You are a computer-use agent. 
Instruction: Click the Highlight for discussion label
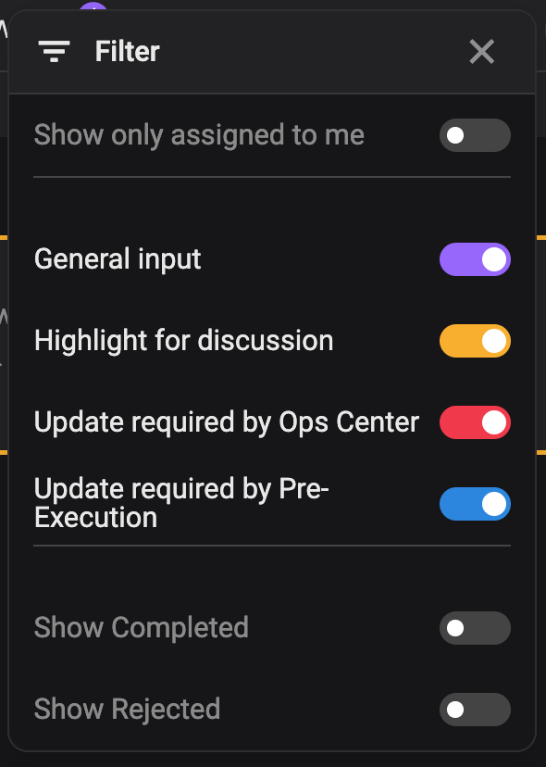183,341
